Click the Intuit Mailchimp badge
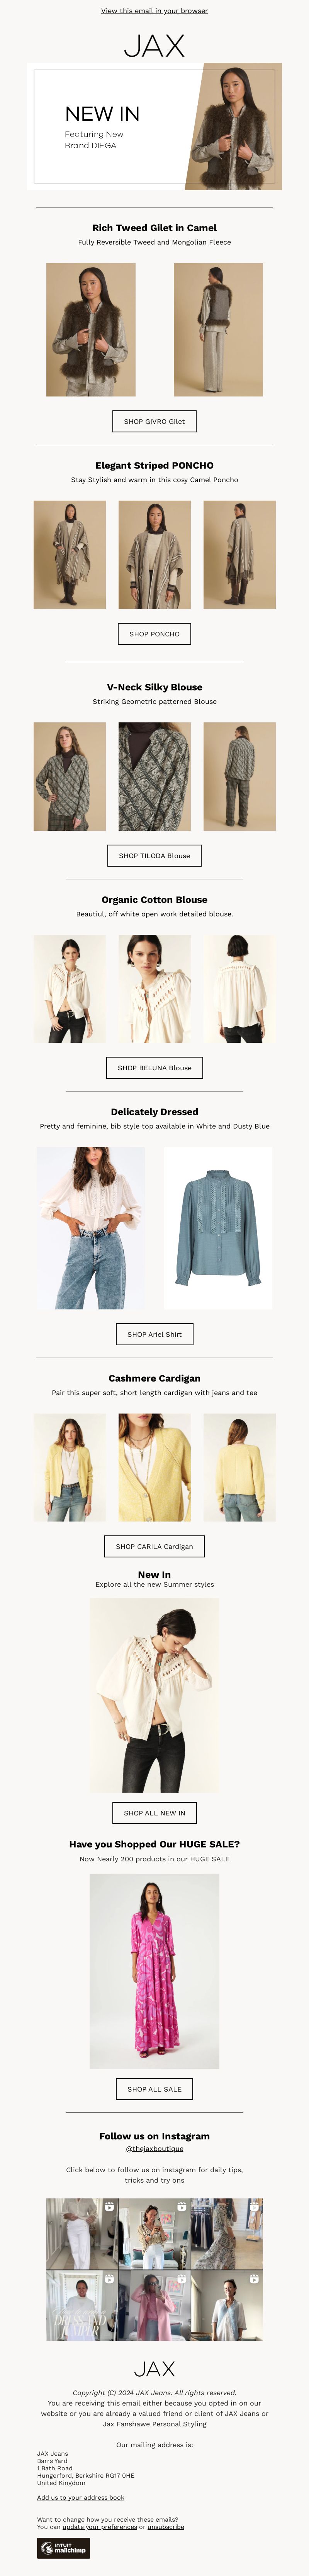309x2576 pixels. tap(63, 2548)
